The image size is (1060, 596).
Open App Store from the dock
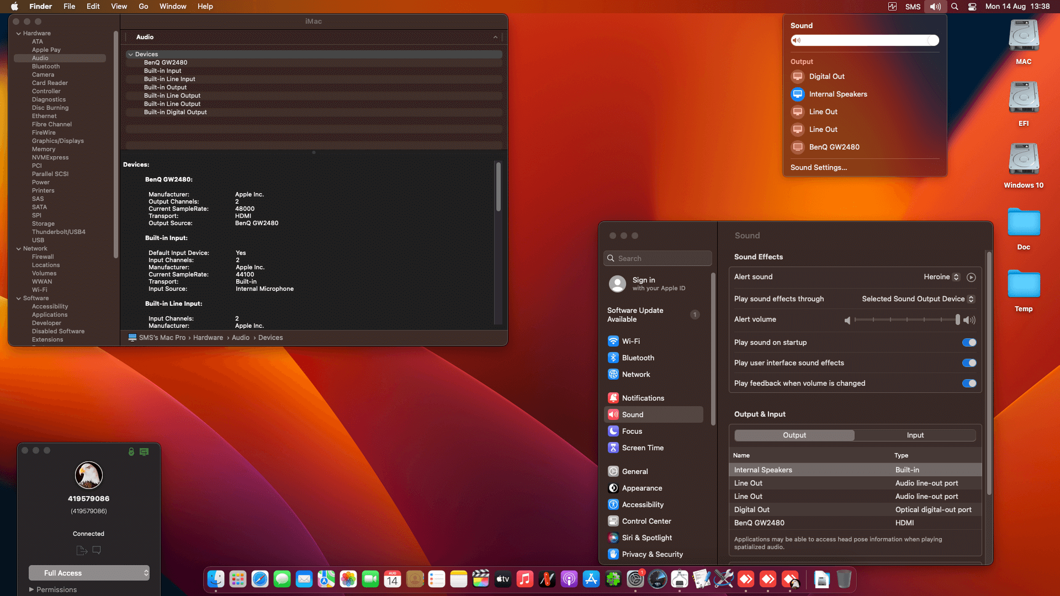(591, 579)
